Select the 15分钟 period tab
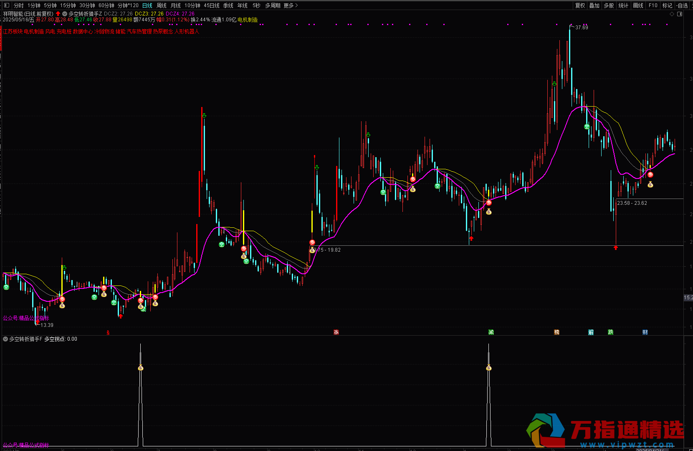The height and width of the screenshot is (451, 693). (x=68, y=5)
